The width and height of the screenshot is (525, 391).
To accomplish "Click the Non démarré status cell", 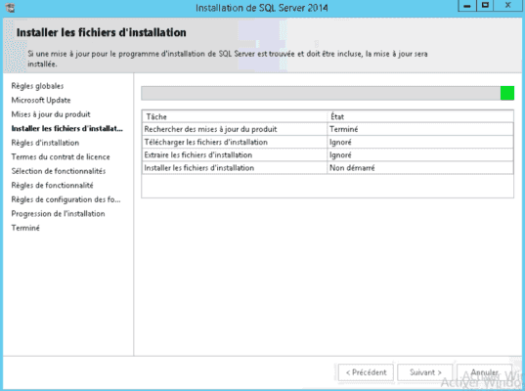I will [419, 168].
